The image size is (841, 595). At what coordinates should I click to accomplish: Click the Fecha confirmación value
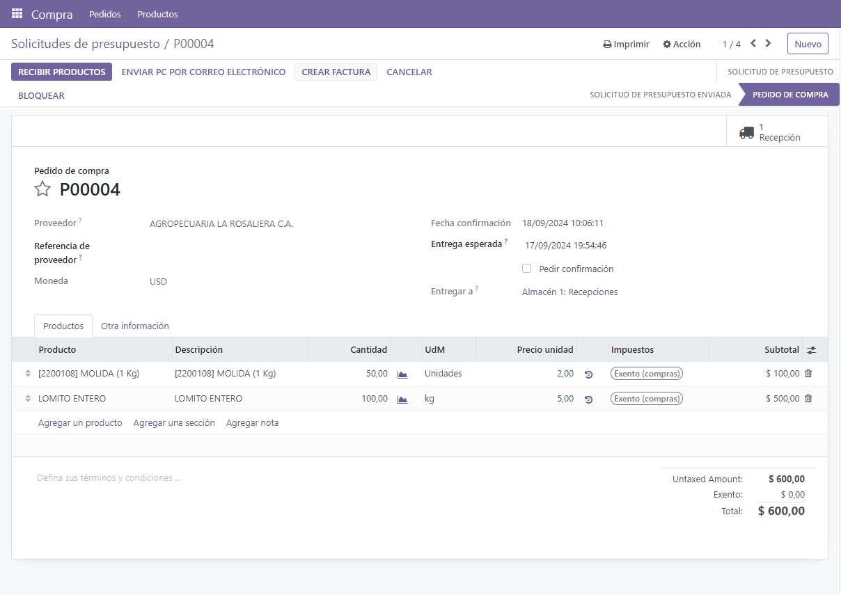click(563, 223)
